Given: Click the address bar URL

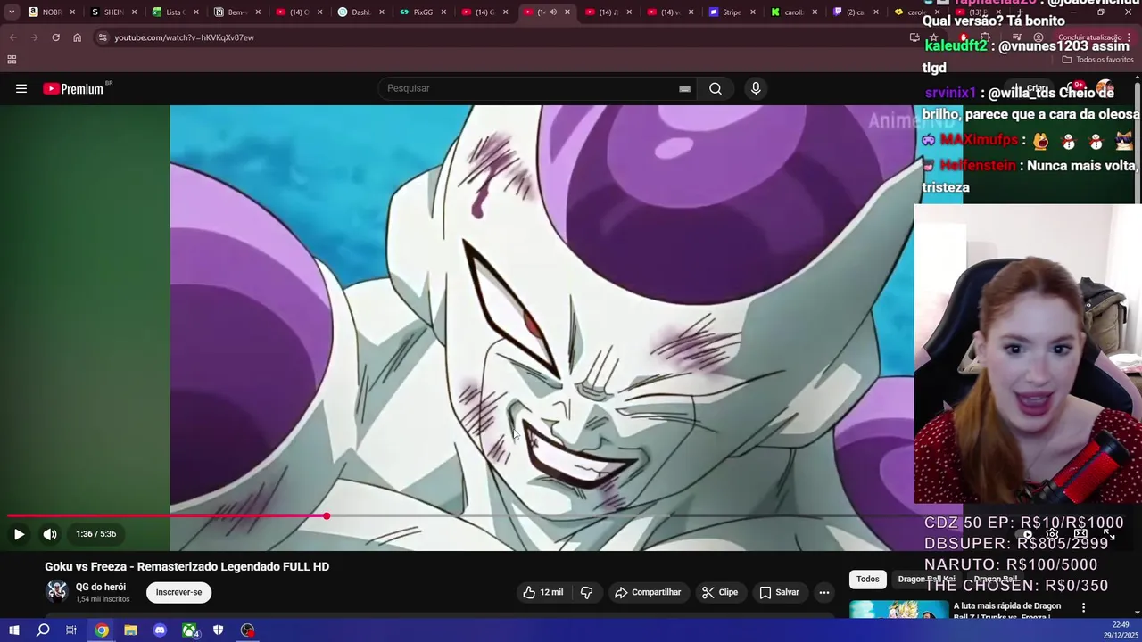Looking at the screenshot, I should click(184, 37).
